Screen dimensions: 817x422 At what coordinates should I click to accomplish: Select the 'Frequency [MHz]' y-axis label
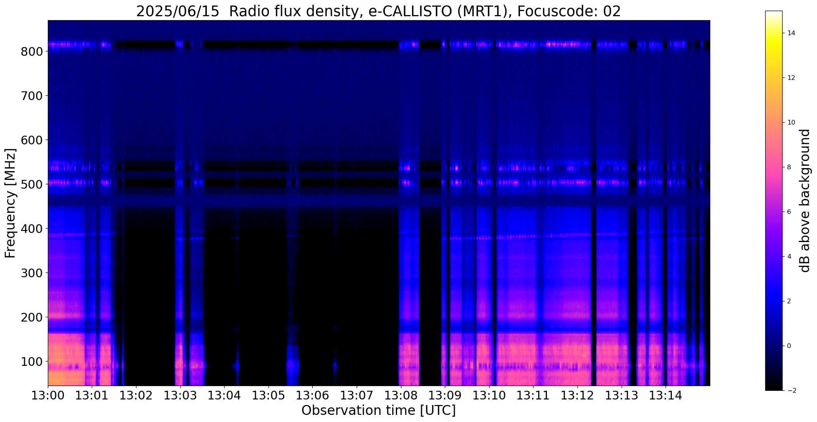point(11,203)
